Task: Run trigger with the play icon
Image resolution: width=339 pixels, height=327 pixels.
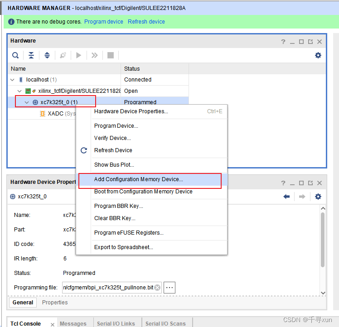Action: click(79, 55)
